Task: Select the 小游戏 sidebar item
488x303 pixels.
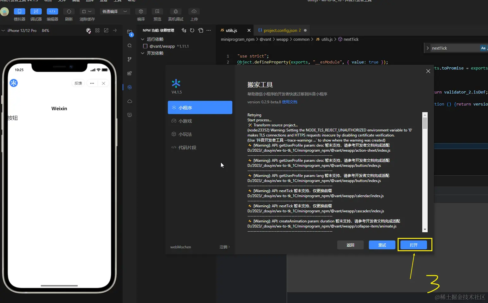Action: point(200,121)
